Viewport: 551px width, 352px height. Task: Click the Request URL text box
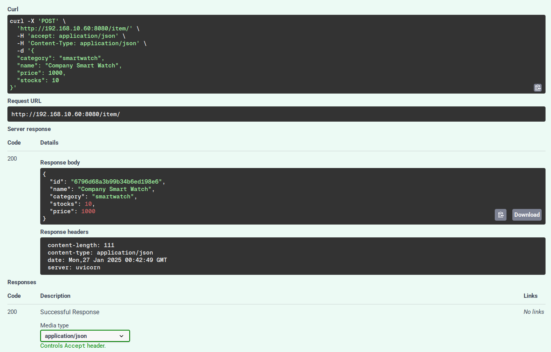tap(276, 114)
